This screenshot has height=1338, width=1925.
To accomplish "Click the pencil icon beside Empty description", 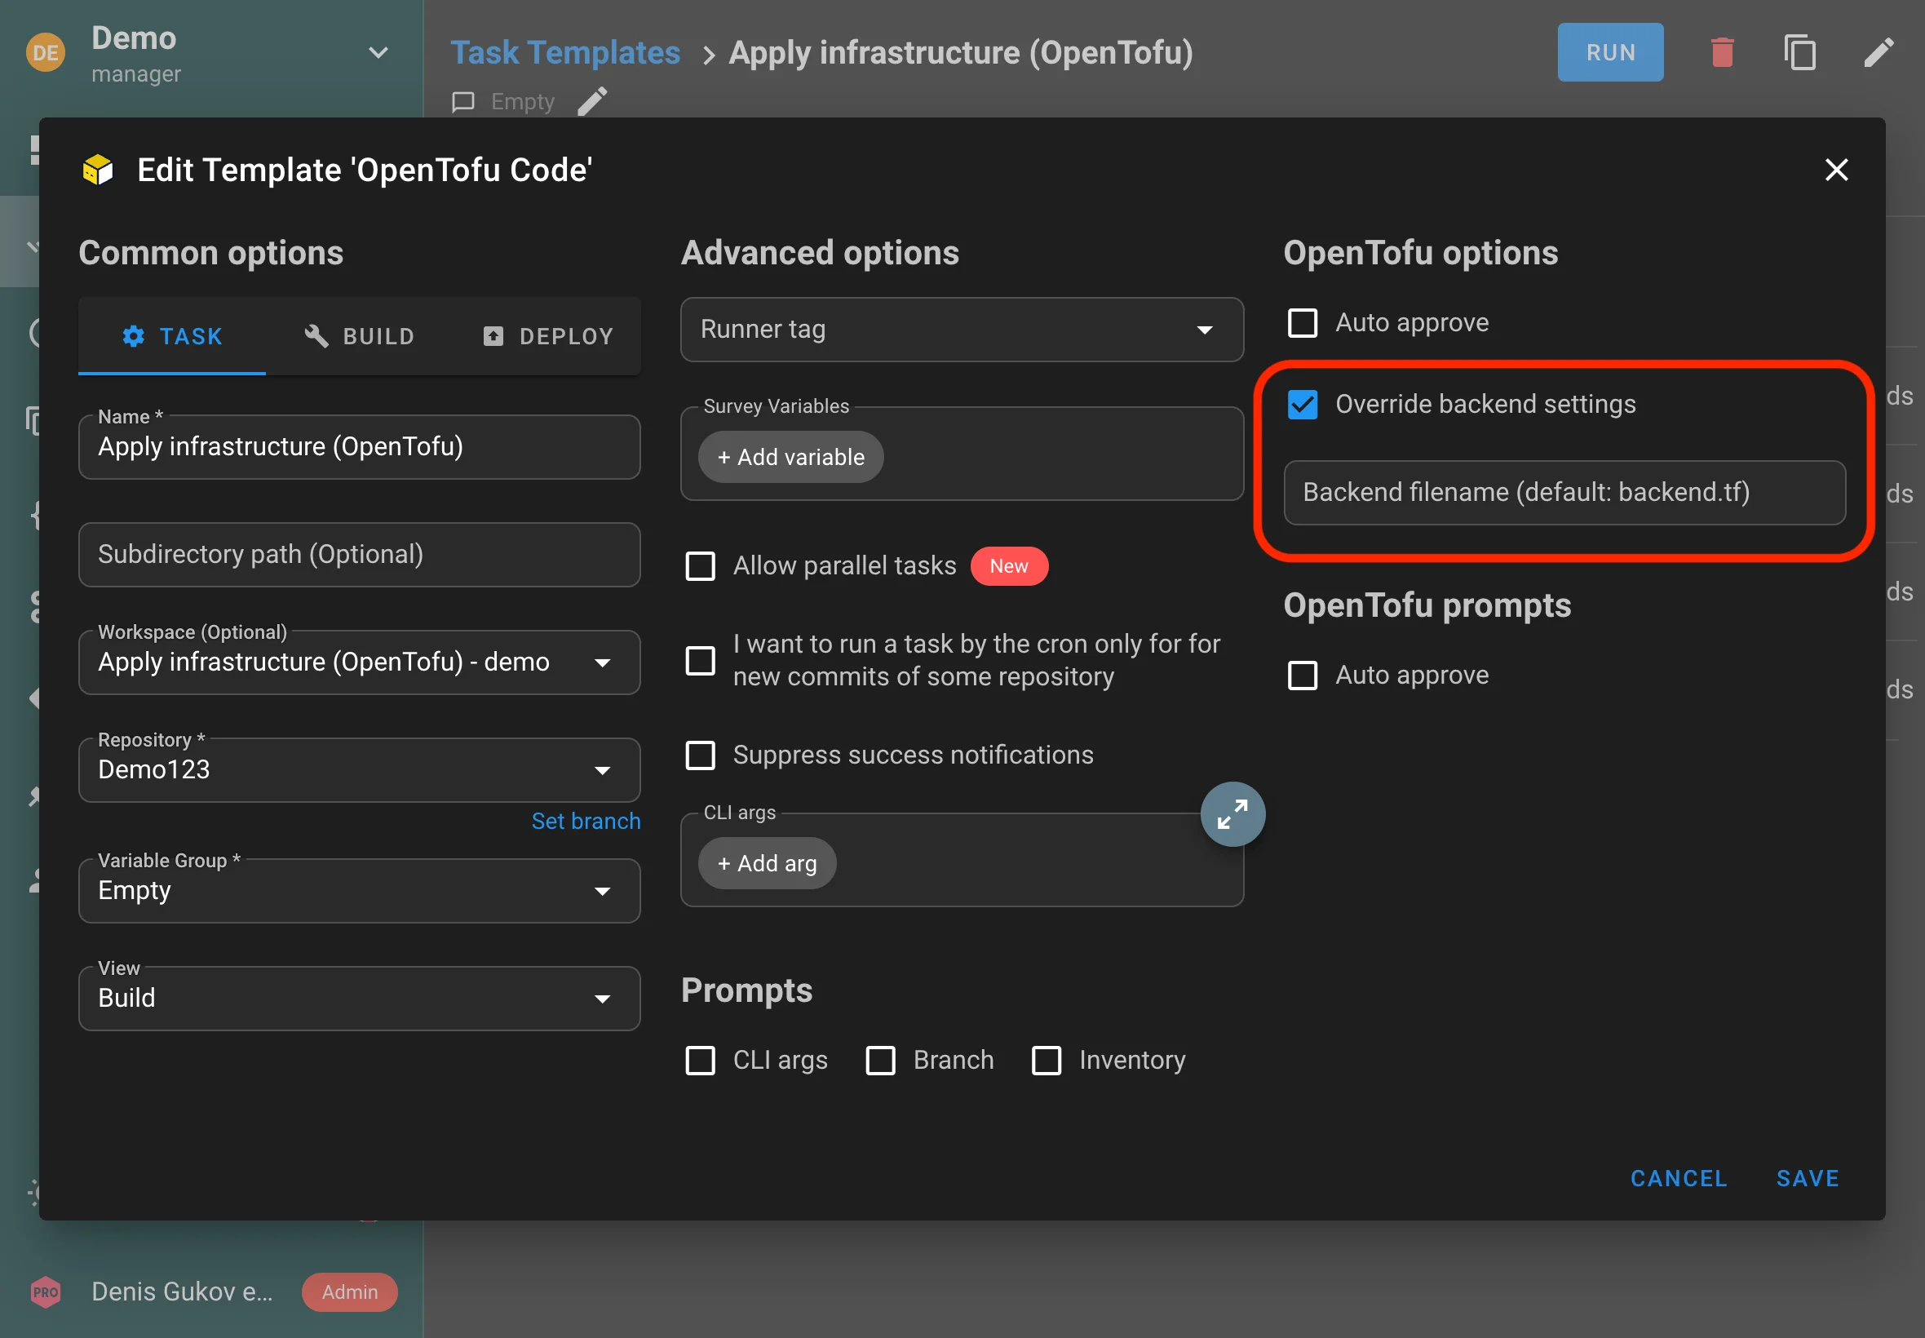I will [592, 101].
